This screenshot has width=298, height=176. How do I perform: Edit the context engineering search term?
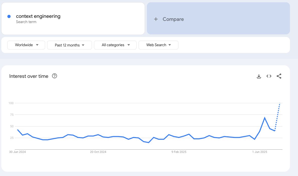click(x=38, y=16)
